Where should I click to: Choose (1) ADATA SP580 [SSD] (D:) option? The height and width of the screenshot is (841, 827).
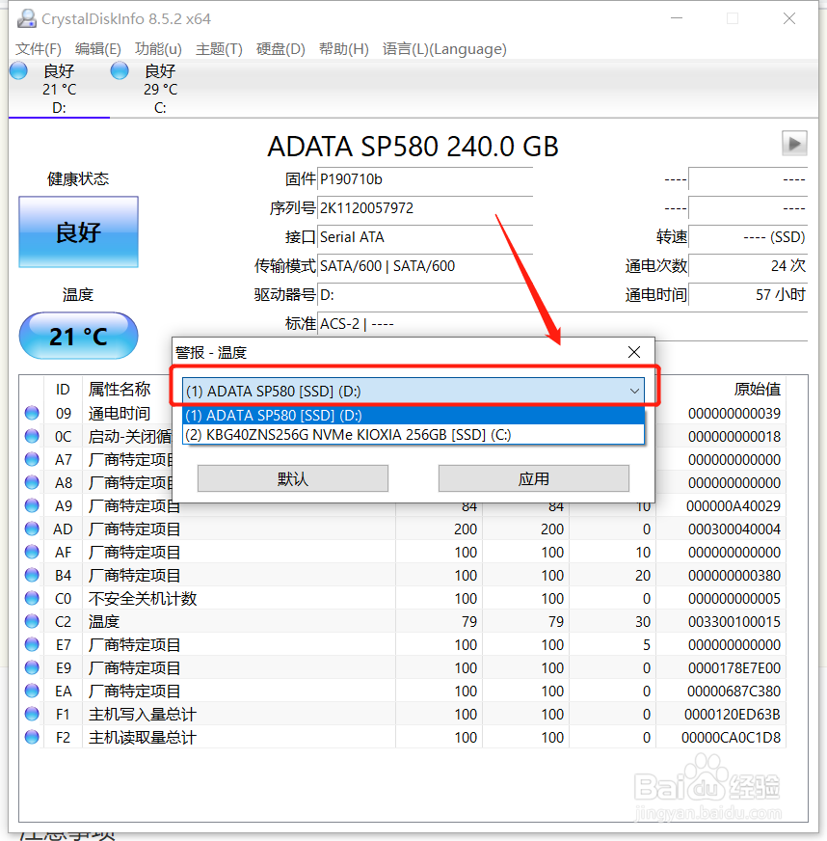tap(413, 415)
